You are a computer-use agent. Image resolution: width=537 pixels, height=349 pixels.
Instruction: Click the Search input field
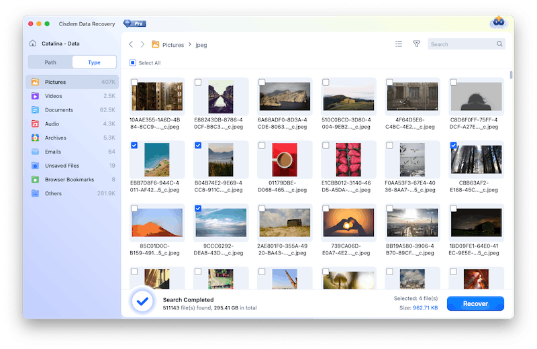(x=466, y=44)
